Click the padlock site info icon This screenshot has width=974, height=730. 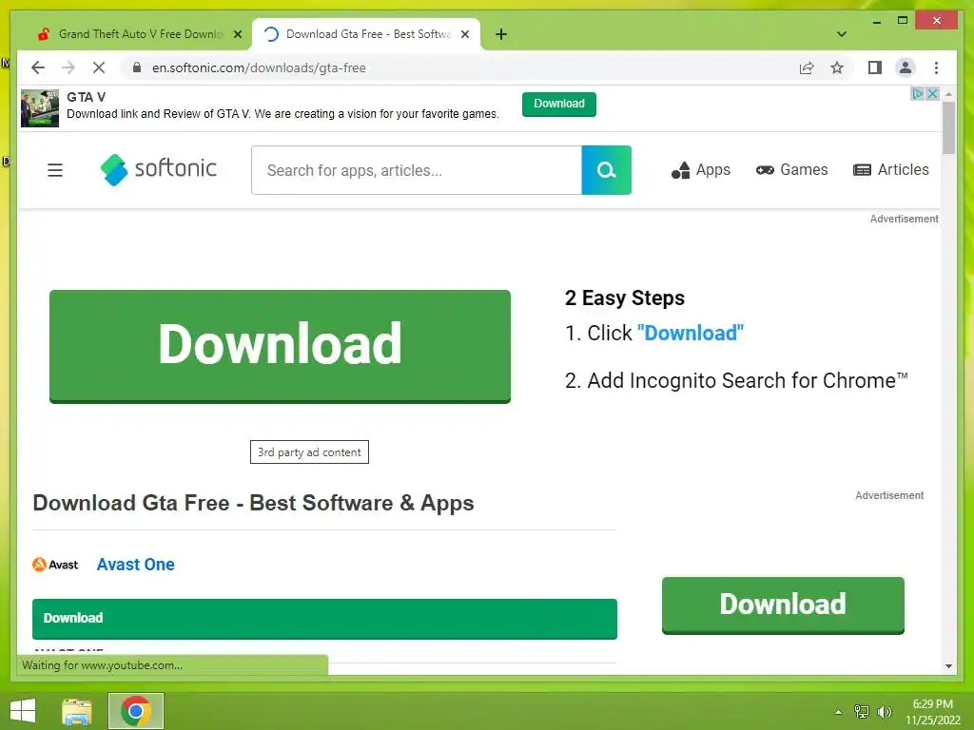pos(137,67)
